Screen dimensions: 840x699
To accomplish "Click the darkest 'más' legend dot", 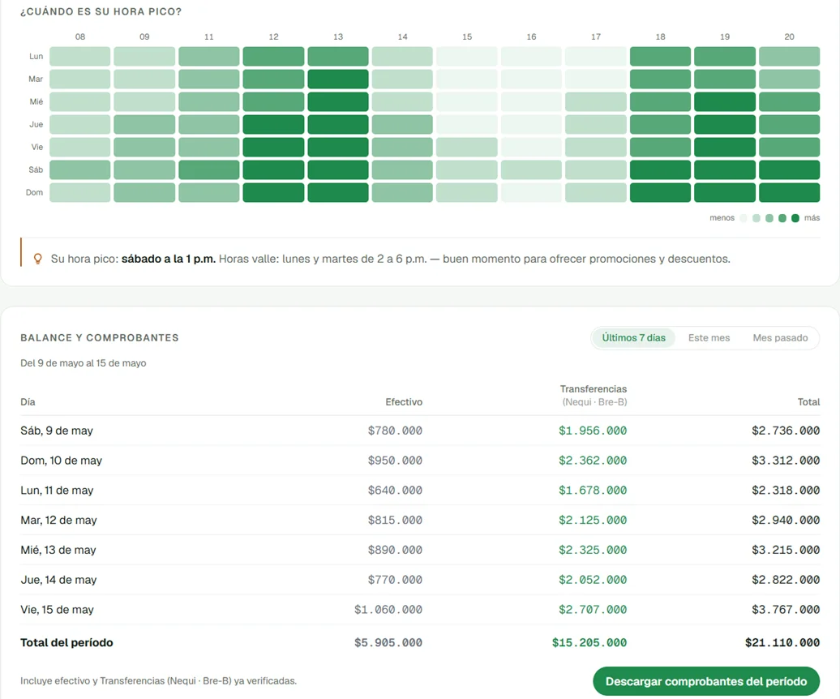I will [x=795, y=218].
